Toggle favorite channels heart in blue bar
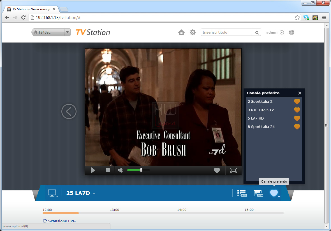Viewport: 331px width, 231px height. [274, 193]
